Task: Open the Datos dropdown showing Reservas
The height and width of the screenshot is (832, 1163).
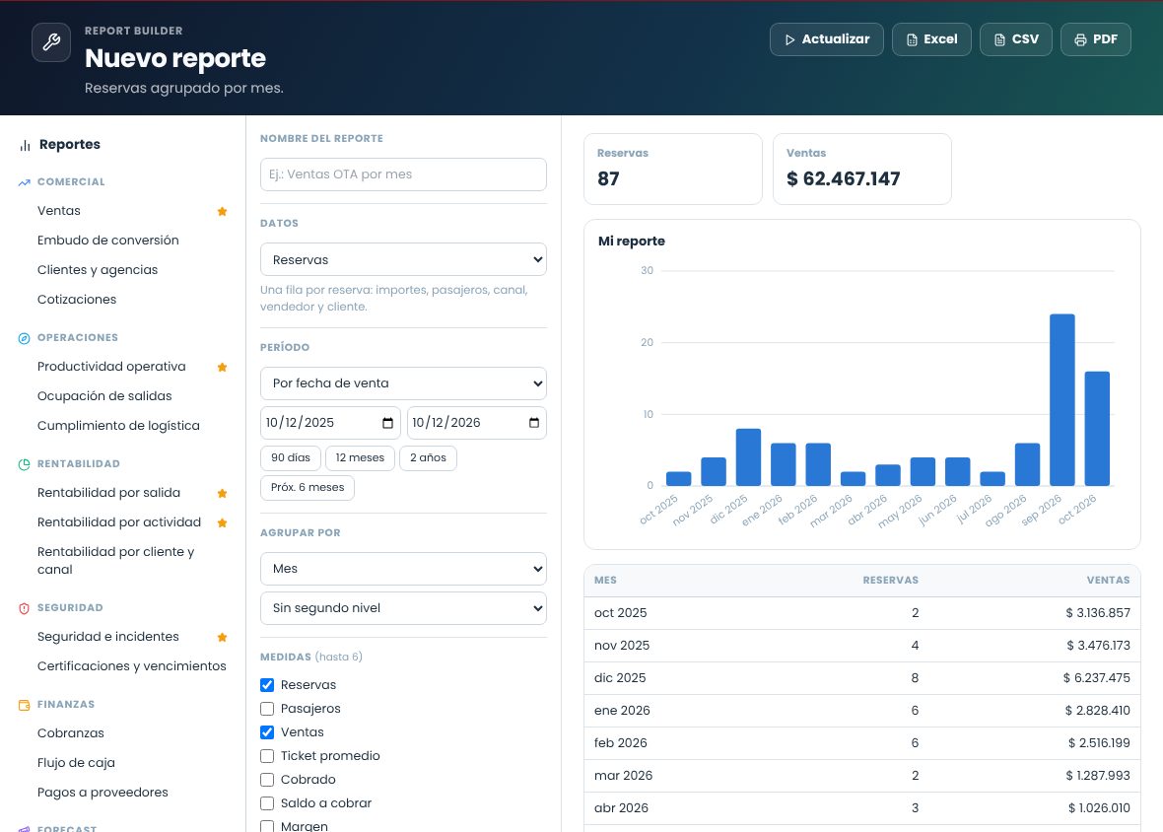Action: (x=403, y=259)
